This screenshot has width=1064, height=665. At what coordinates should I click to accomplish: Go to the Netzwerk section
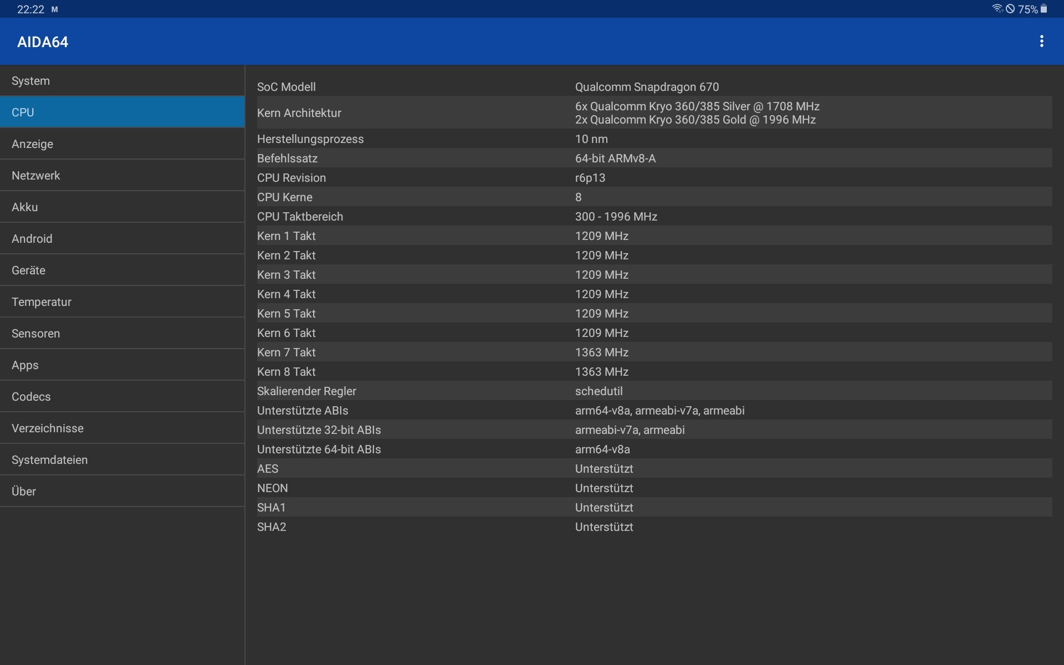pos(122,176)
